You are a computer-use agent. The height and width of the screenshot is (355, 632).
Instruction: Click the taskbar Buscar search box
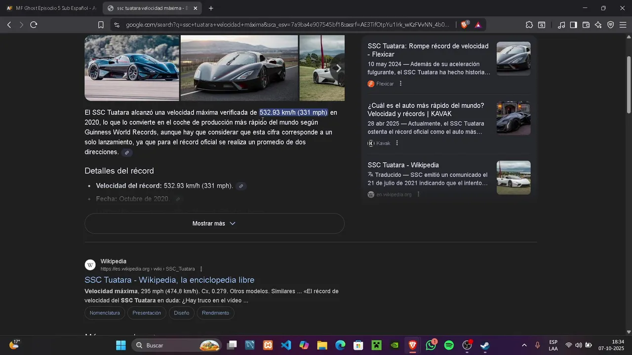(x=176, y=345)
